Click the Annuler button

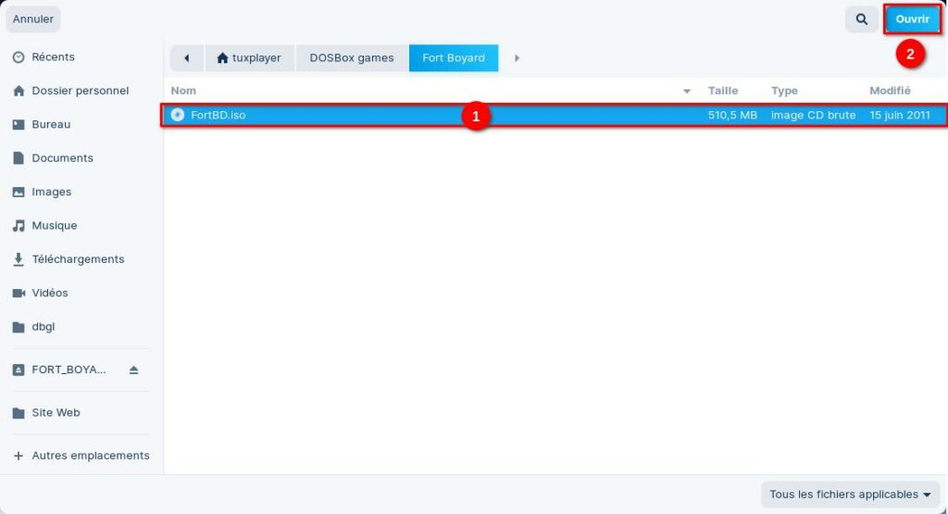point(33,19)
